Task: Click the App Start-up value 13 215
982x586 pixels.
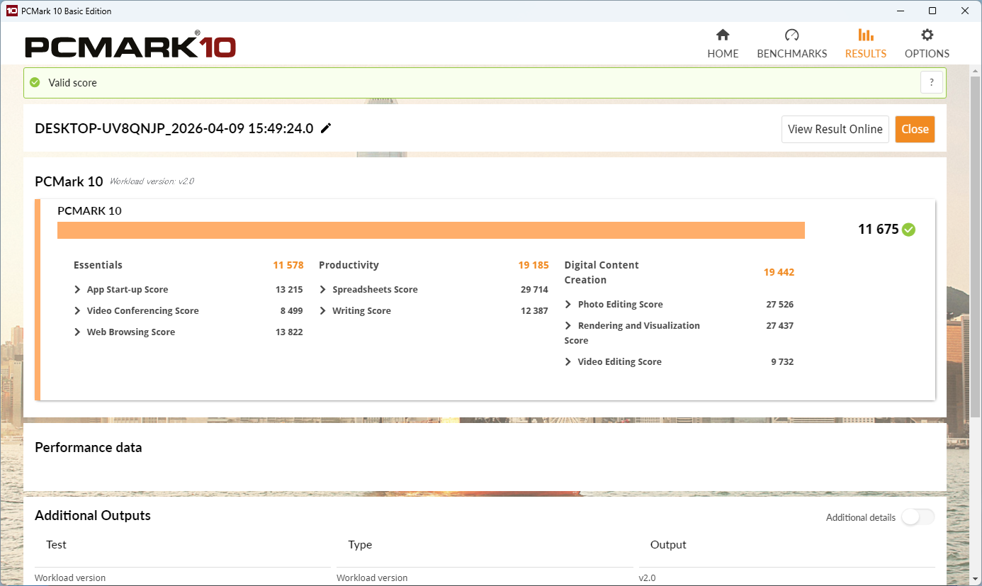Action: click(289, 289)
